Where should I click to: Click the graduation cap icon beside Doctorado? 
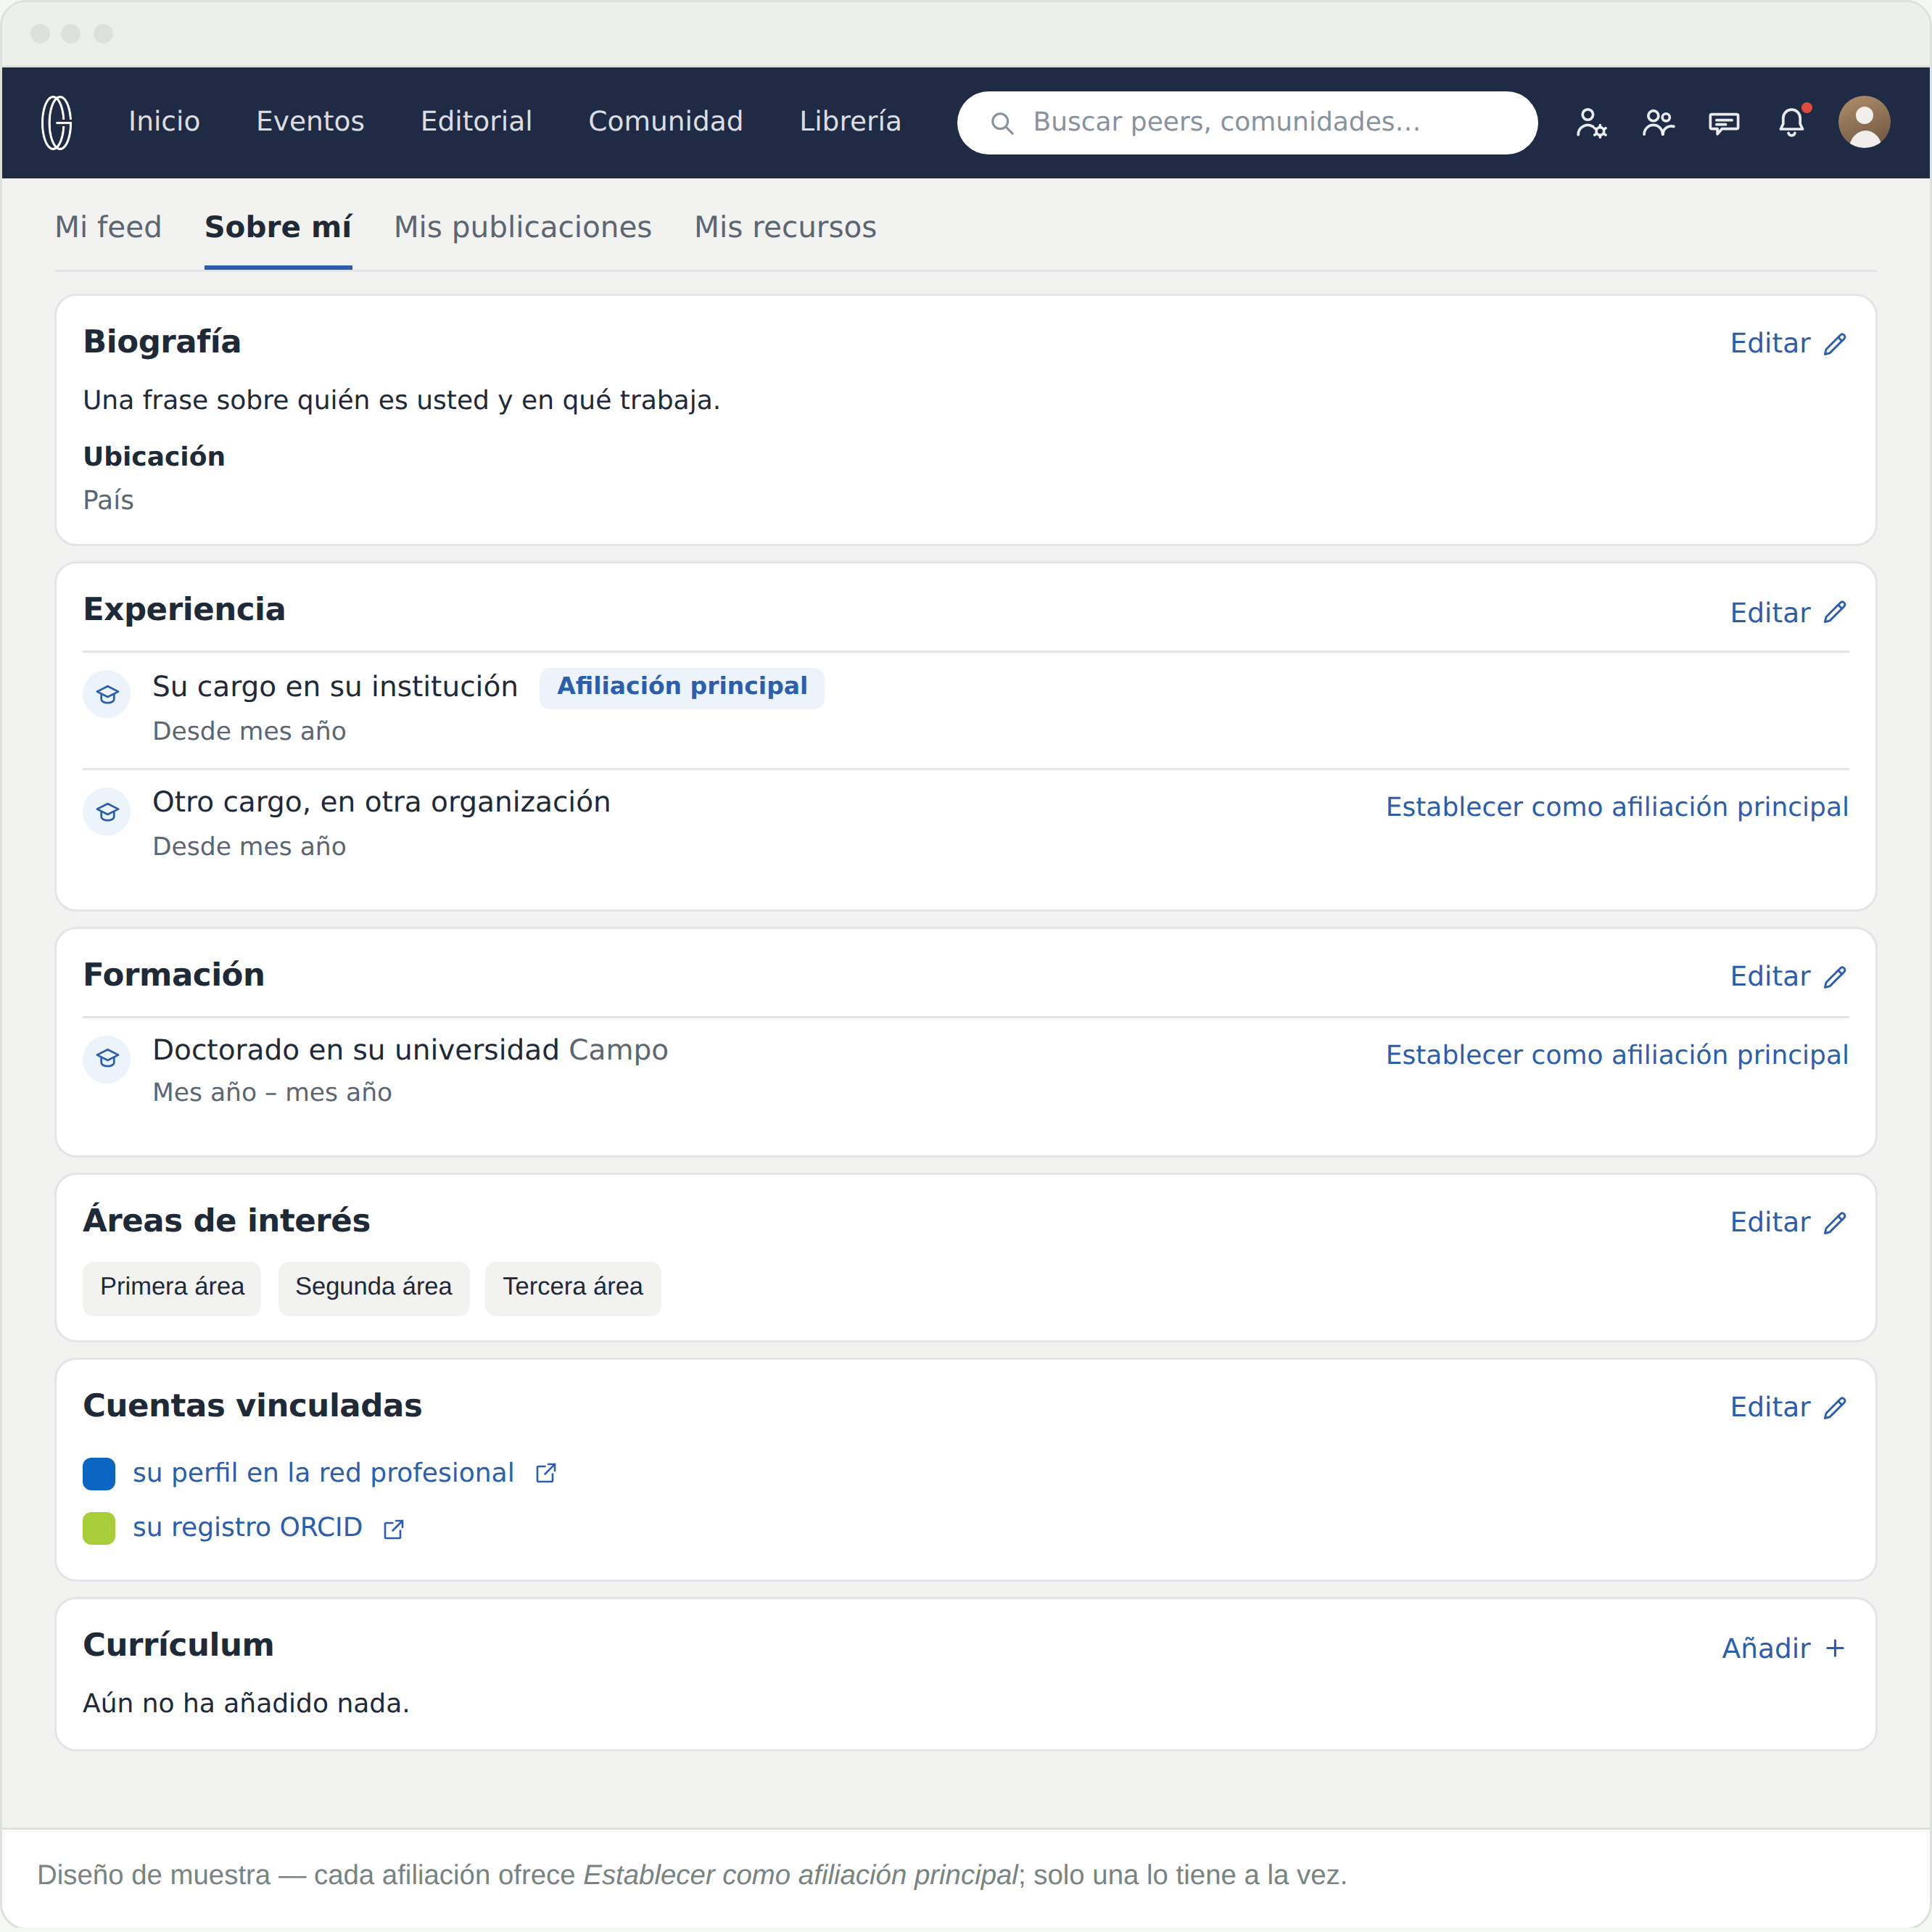(107, 1058)
